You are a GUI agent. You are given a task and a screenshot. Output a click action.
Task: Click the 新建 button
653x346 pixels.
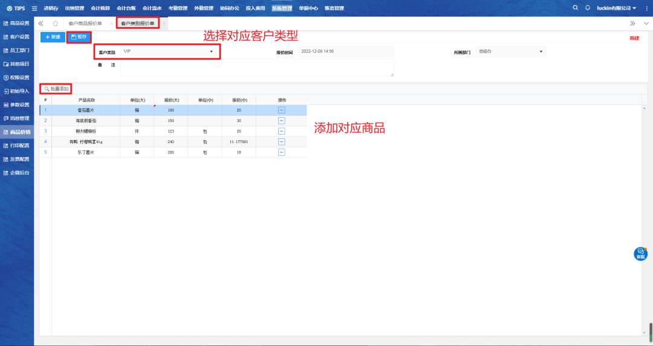(x=53, y=37)
